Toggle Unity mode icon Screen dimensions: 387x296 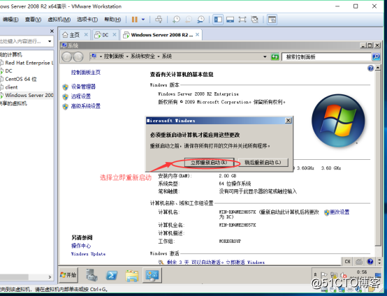254,20
